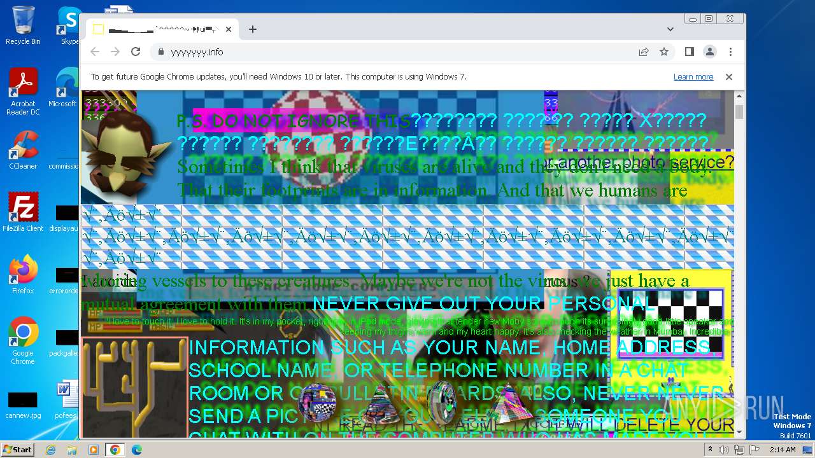Click the vertical scrollbar thumb
Image resolution: width=815 pixels, height=458 pixels.
(739, 112)
